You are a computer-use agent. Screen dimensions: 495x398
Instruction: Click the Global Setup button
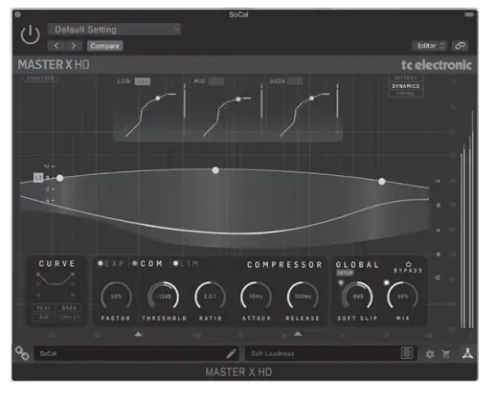[x=345, y=273]
